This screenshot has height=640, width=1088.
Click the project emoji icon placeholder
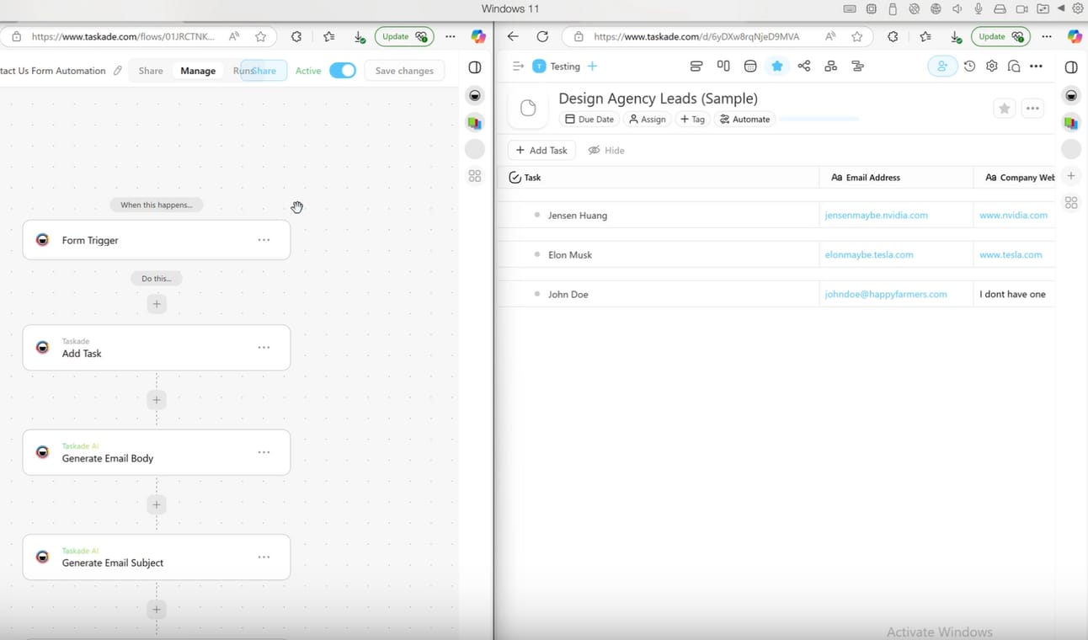pos(528,108)
